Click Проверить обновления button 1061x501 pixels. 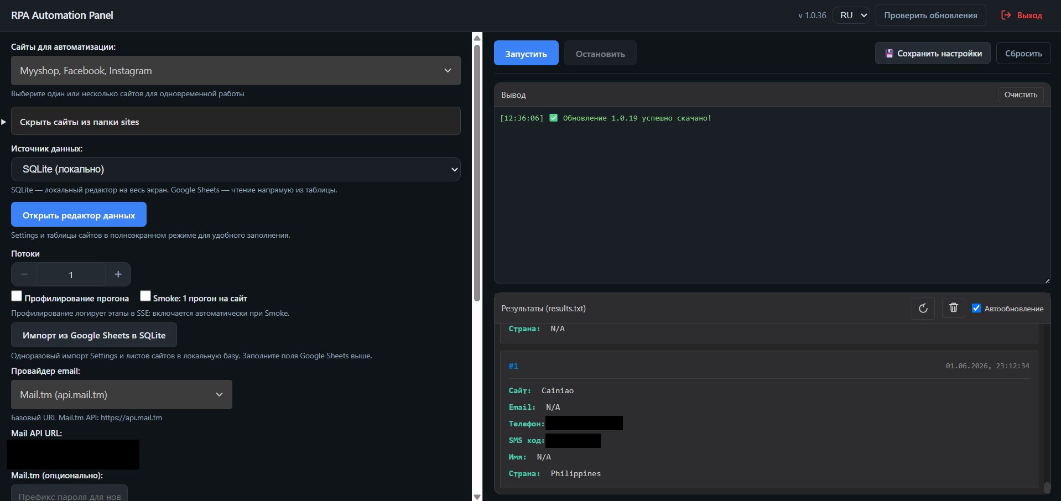(x=930, y=15)
